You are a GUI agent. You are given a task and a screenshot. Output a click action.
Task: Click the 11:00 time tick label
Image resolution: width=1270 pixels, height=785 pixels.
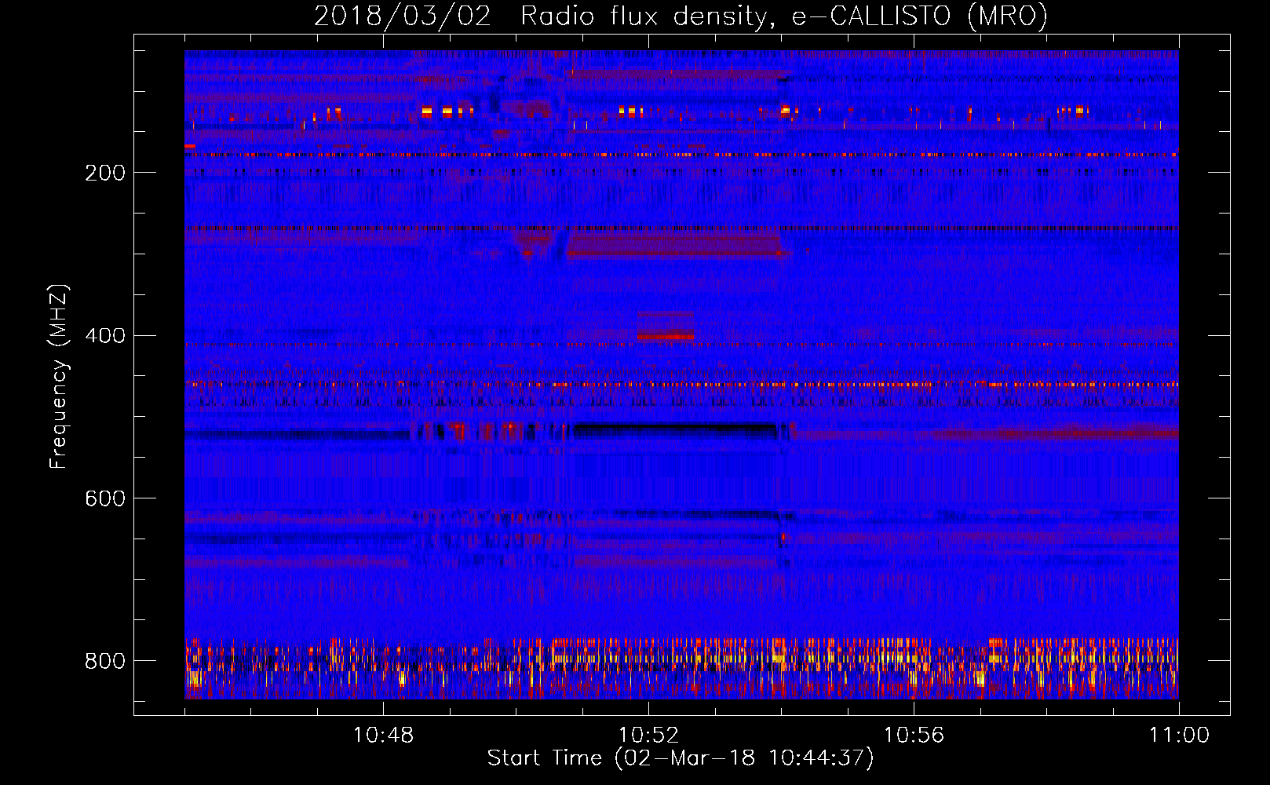[x=1179, y=736]
